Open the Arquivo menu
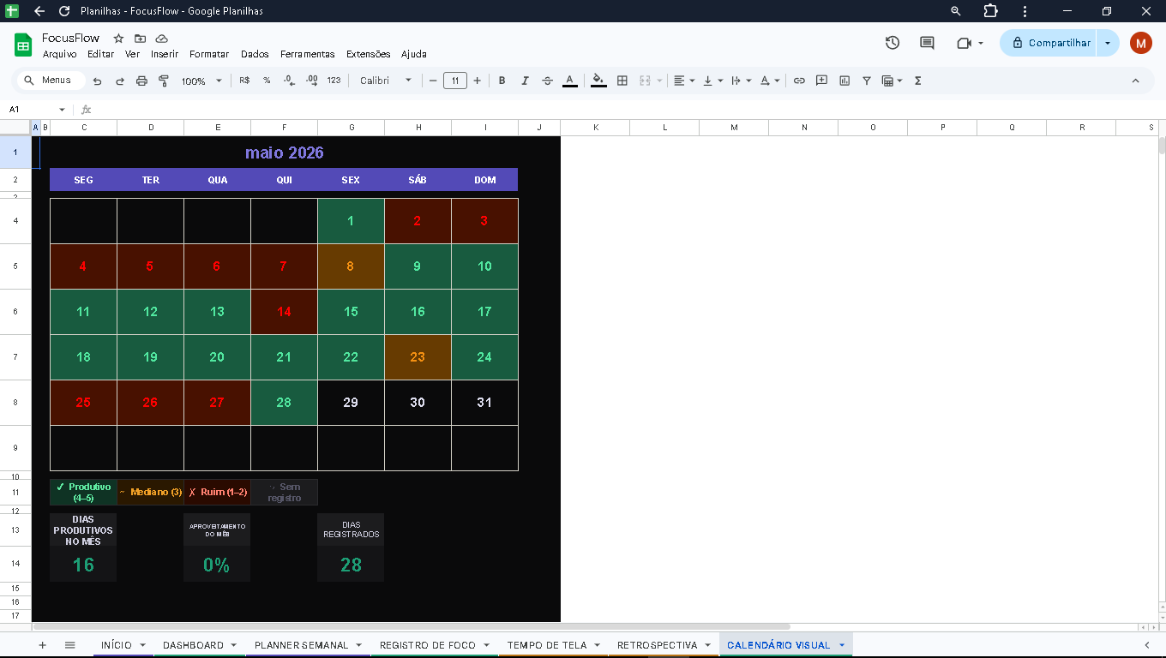The height and width of the screenshot is (658, 1166). [59, 54]
